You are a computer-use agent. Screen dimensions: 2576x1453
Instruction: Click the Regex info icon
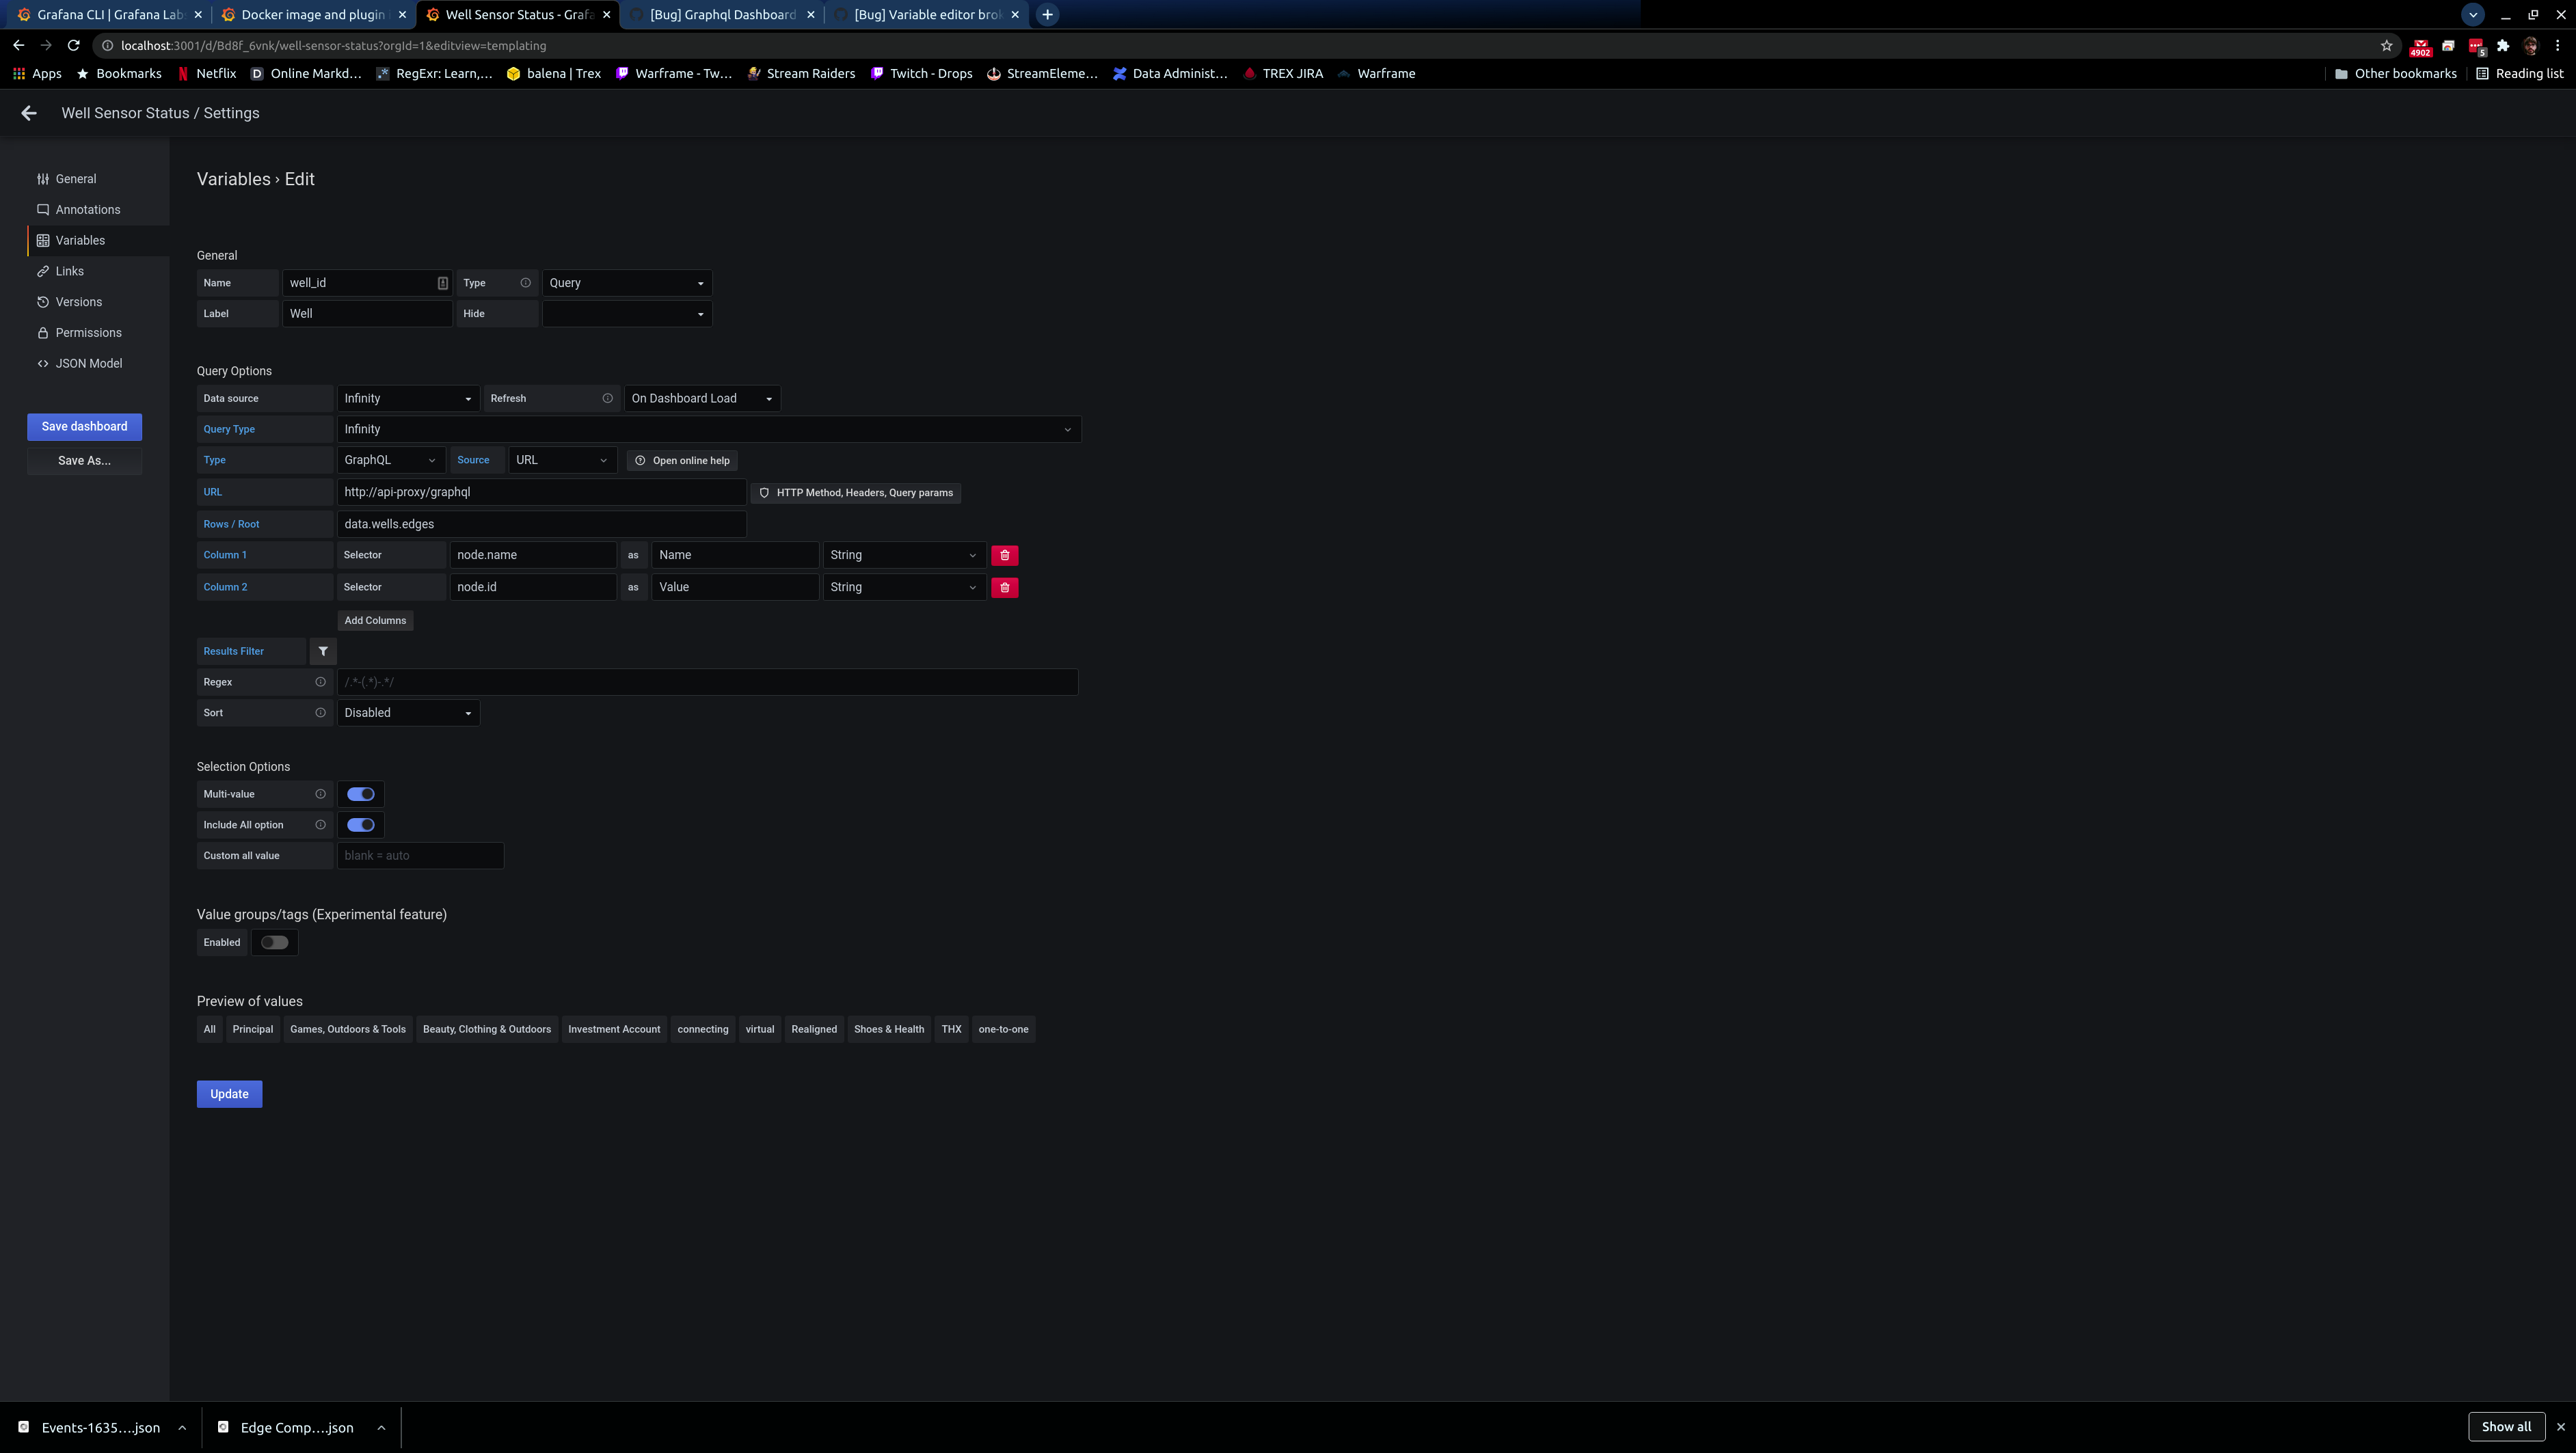coord(320,682)
